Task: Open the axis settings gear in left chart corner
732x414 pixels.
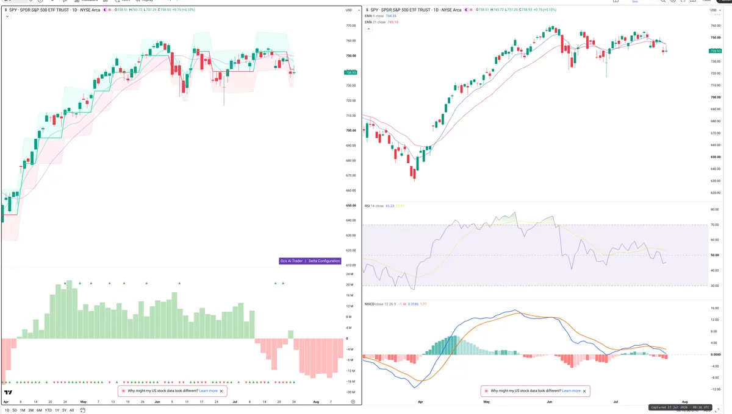Action: pyautogui.click(x=353, y=402)
